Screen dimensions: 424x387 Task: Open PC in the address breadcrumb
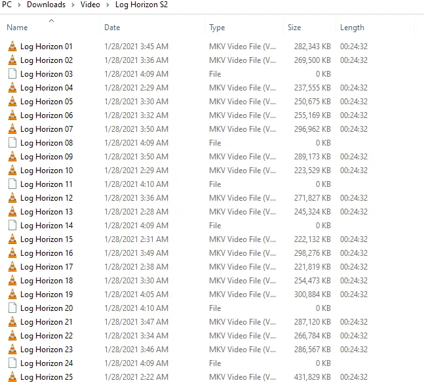coord(7,5)
